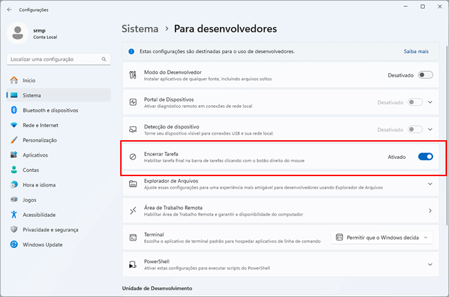The height and width of the screenshot is (297, 449).
Task: Toggle the Detecção de dispositivo switch
Action: [415, 129]
